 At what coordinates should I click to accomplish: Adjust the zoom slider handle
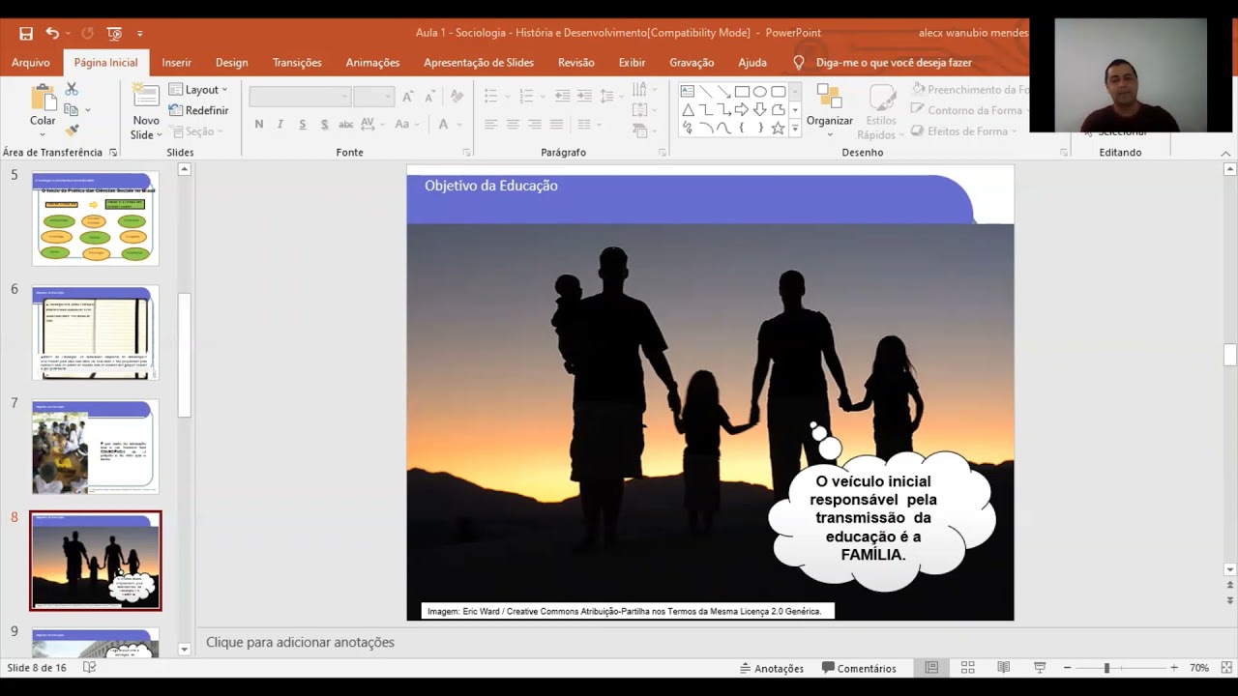click(1106, 668)
